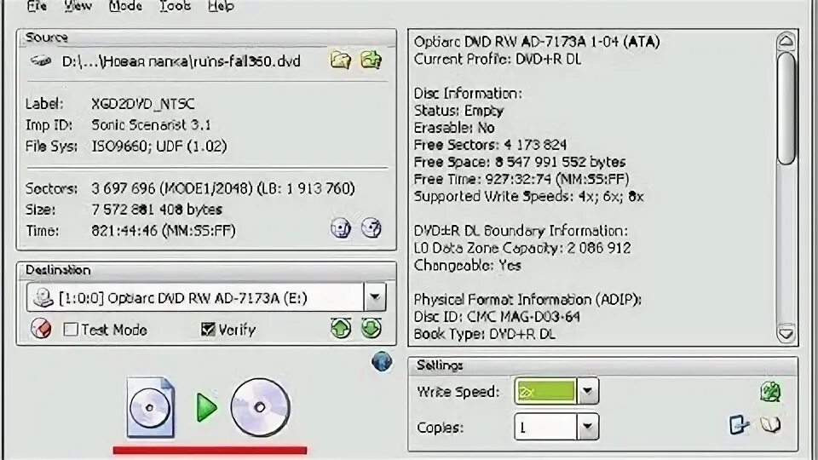This screenshot has width=818, height=460.
Task: Click the info panel scroll down arrow
Action: tap(786, 333)
